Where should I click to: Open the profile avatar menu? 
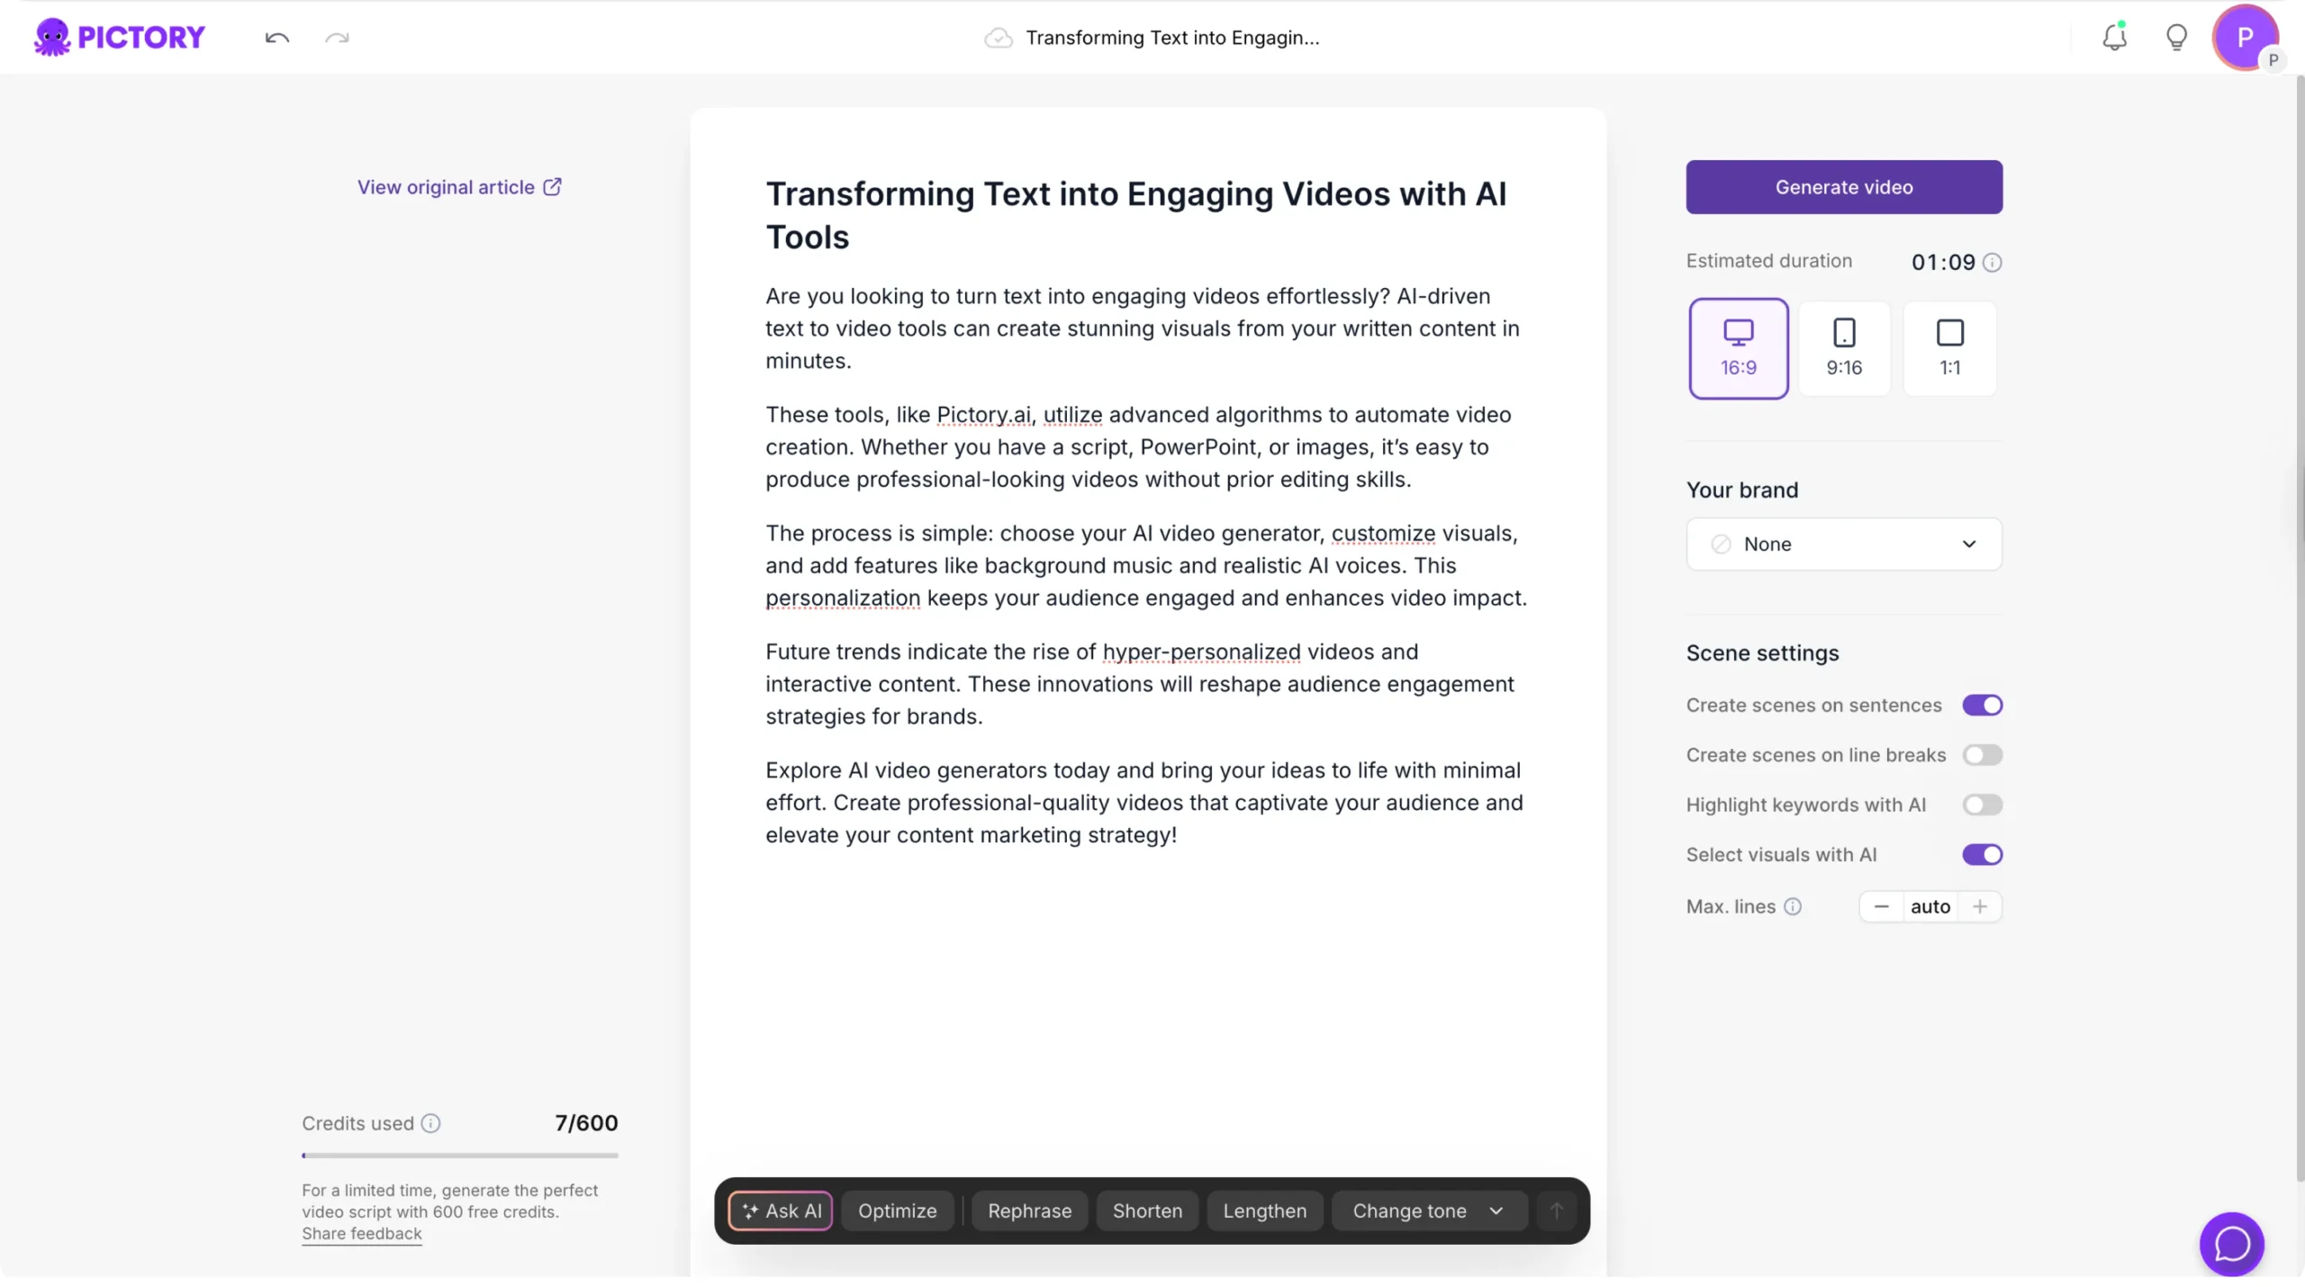[x=2245, y=37]
